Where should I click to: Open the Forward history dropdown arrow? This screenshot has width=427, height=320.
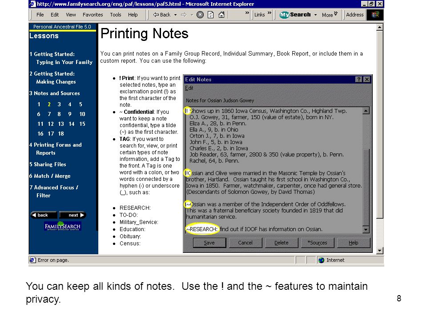[192, 15]
